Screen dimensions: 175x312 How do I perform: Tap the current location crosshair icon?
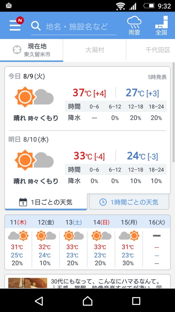click(x=17, y=50)
